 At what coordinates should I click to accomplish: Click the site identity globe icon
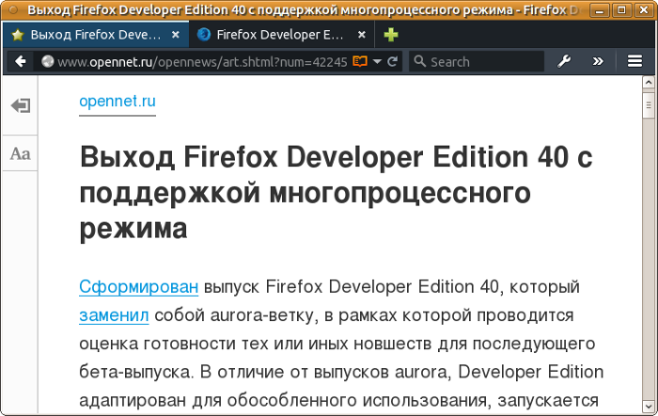(x=47, y=62)
